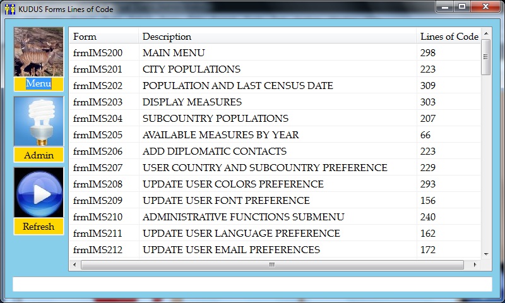Click the horizontal scrollbar right arrow
This screenshot has height=303, width=505.
click(x=475, y=264)
